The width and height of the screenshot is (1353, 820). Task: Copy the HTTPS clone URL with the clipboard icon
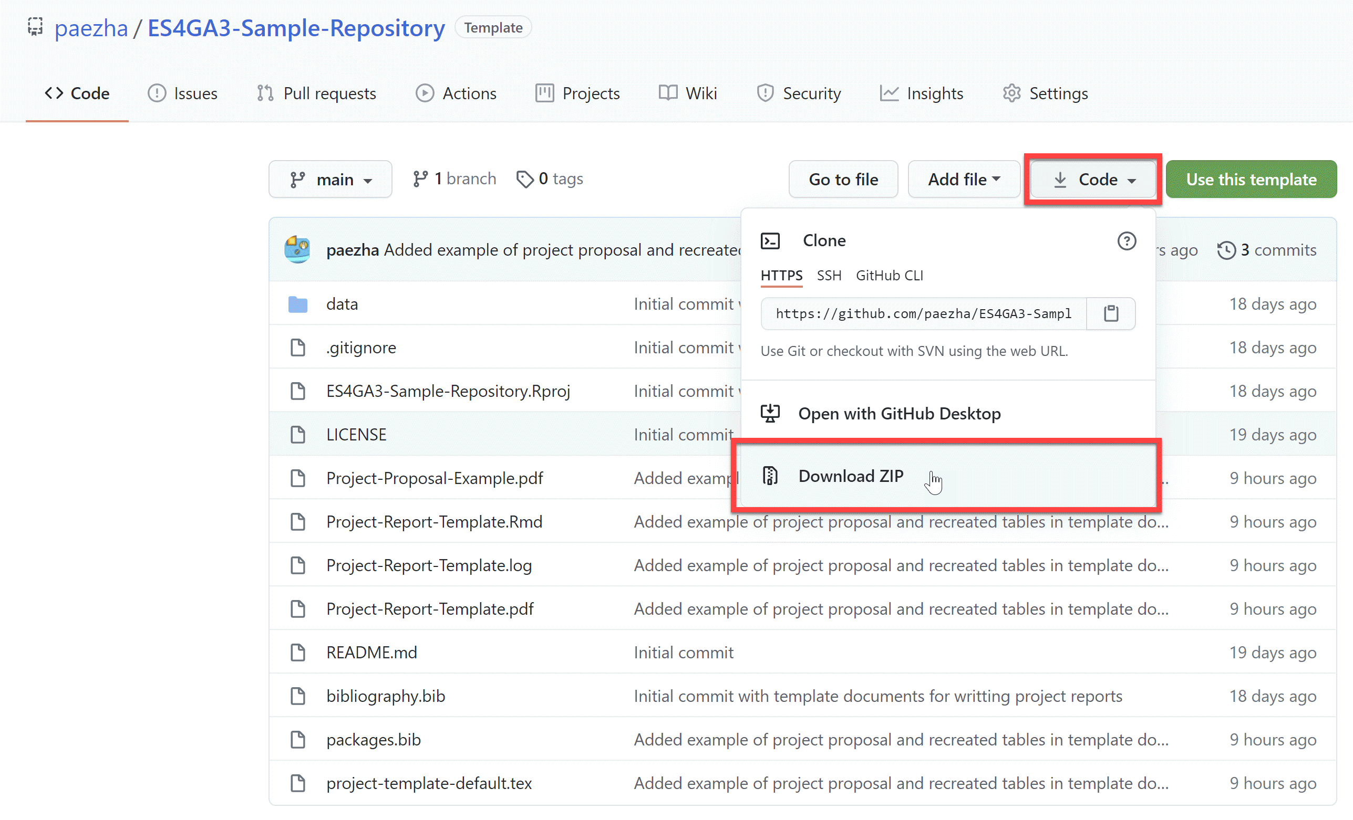pos(1110,314)
